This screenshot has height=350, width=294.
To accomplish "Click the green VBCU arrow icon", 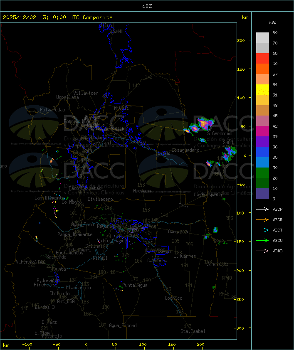I will [262, 240].
